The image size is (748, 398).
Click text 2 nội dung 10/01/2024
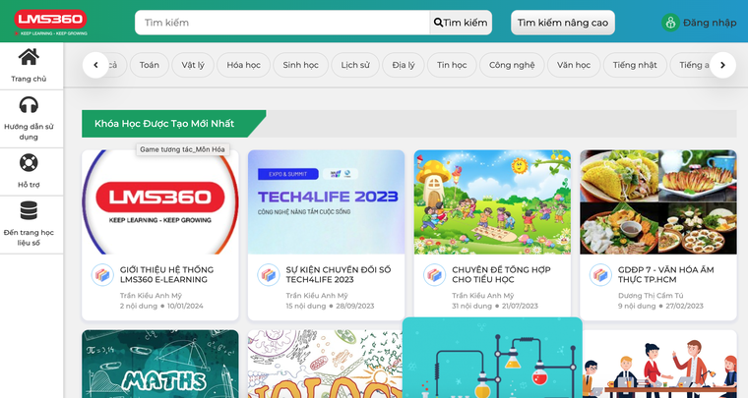pyautogui.click(x=161, y=306)
